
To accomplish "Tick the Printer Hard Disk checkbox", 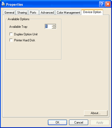I will click(x=11, y=40).
